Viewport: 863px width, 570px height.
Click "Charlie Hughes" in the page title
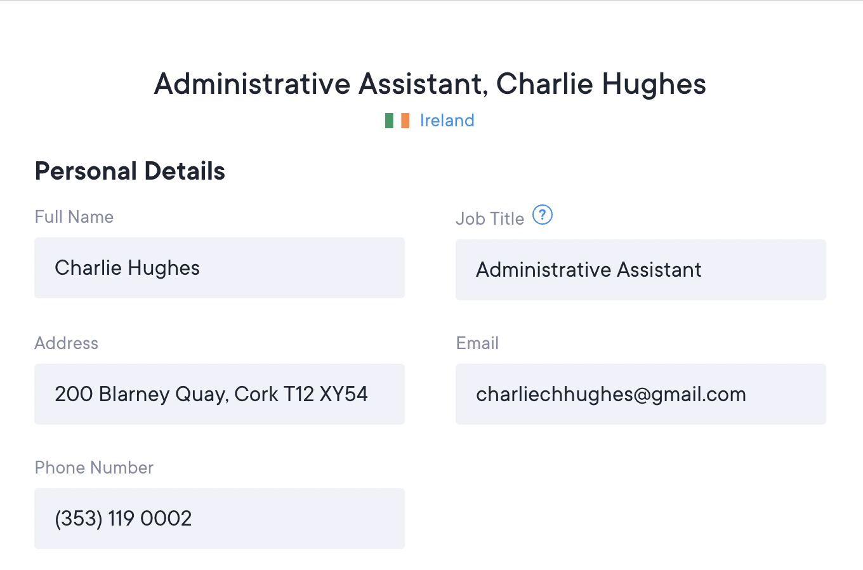click(x=601, y=84)
